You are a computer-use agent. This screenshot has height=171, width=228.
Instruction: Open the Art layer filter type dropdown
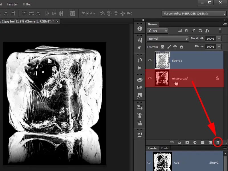click(157, 31)
